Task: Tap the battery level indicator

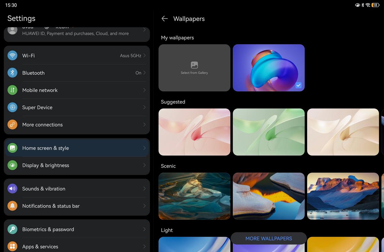Action: 375,5
